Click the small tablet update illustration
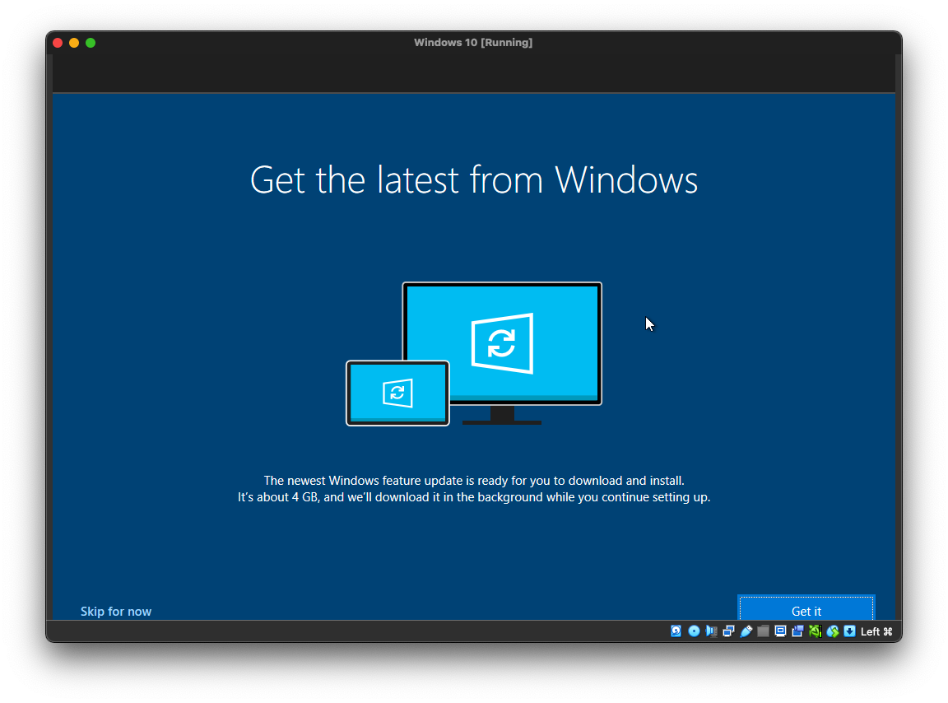The height and width of the screenshot is (703, 948). click(x=397, y=393)
